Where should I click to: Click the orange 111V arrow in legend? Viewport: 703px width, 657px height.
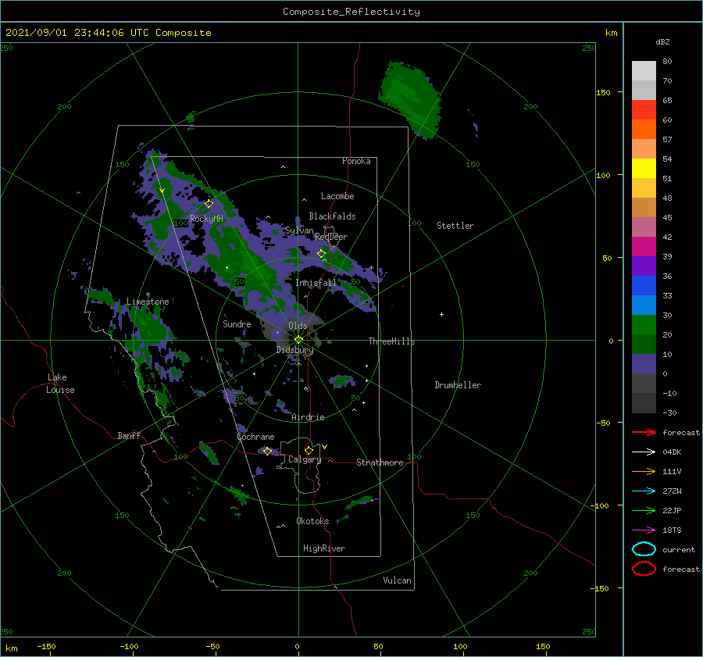pos(644,471)
